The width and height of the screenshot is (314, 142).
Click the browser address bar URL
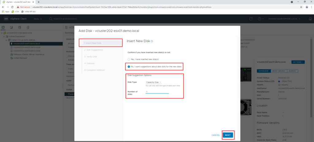tap(122, 7)
